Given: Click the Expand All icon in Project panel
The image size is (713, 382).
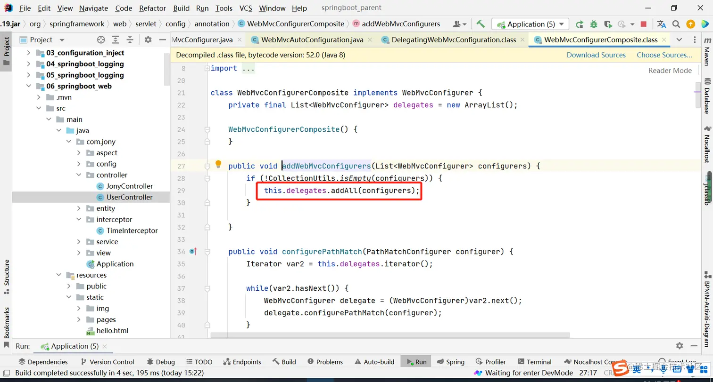Looking at the screenshot, I should coord(116,40).
